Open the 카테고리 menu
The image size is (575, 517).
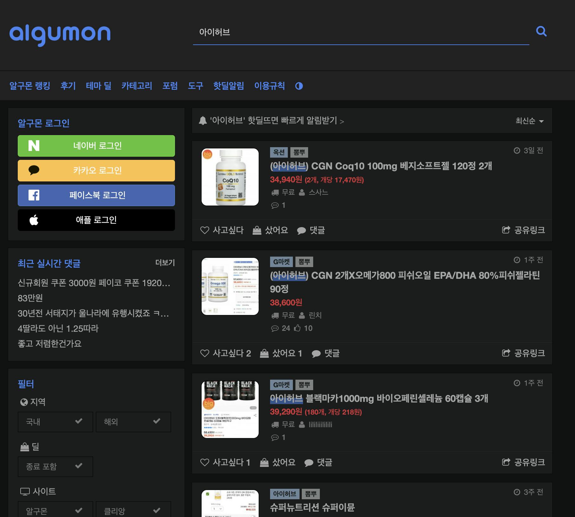(137, 86)
